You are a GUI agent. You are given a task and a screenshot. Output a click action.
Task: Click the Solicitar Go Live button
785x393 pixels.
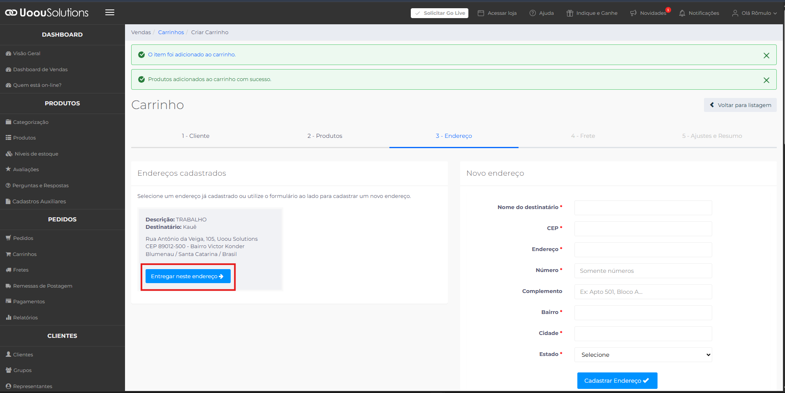pos(439,13)
